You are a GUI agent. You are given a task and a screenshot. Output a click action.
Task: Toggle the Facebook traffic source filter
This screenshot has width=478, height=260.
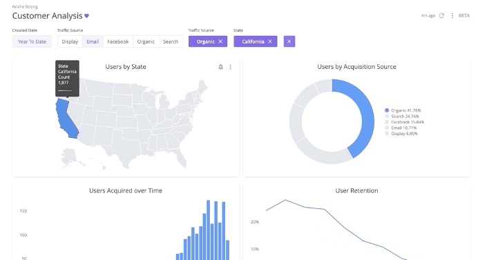(x=118, y=41)
